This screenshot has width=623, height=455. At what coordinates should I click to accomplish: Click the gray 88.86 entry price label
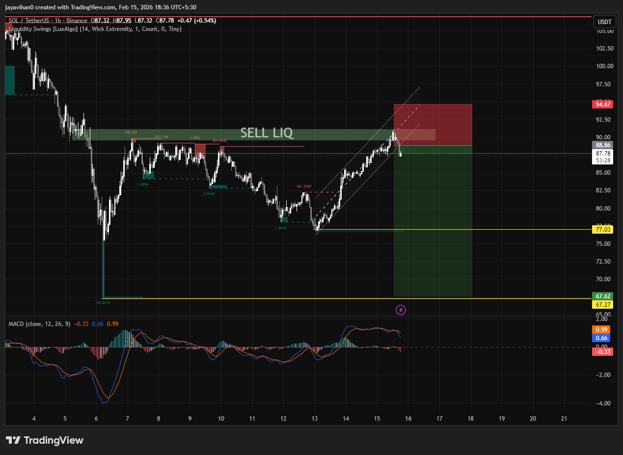(x=603, y=145)
